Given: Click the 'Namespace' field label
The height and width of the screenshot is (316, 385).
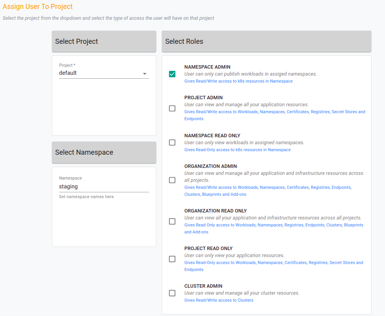Looking at the screenshot, I should [70, 178].
